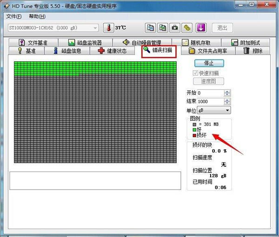Click the 结束 input field showing 1000
Image resolution: width=279 pixels, height=237 pixels.
coord(211,101)
